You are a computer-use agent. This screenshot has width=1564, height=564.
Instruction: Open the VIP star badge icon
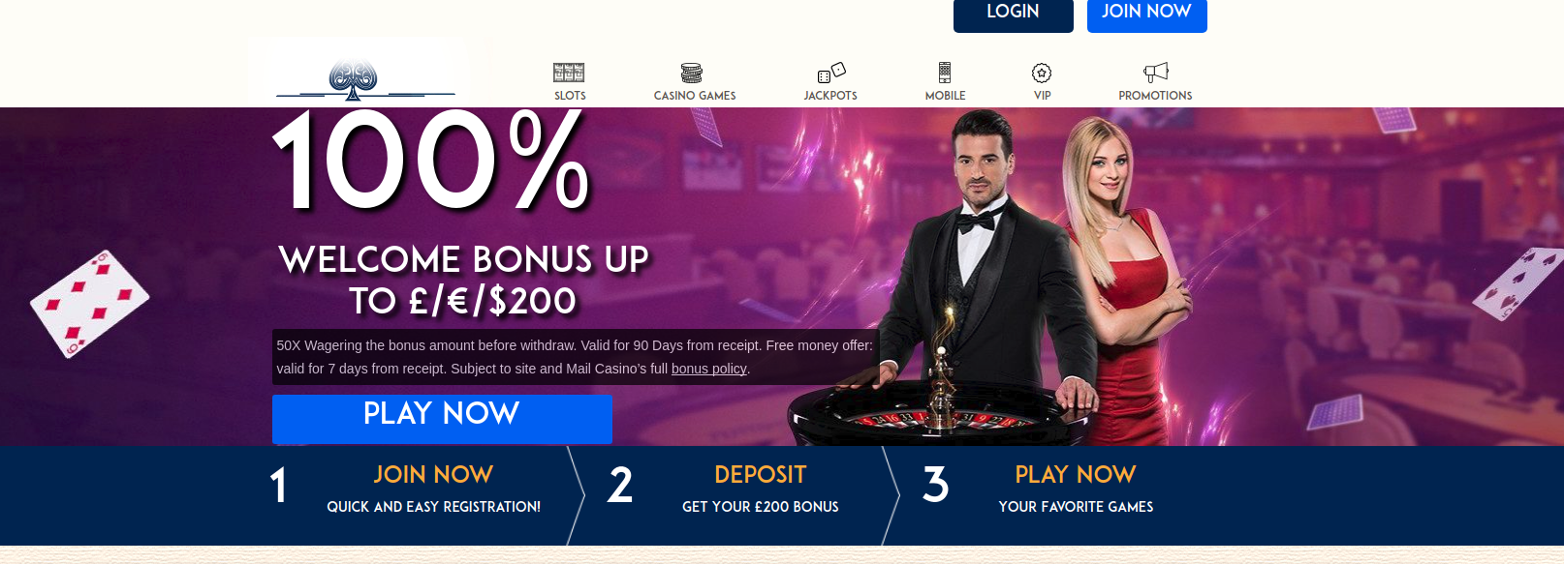tap(1042, 73)
